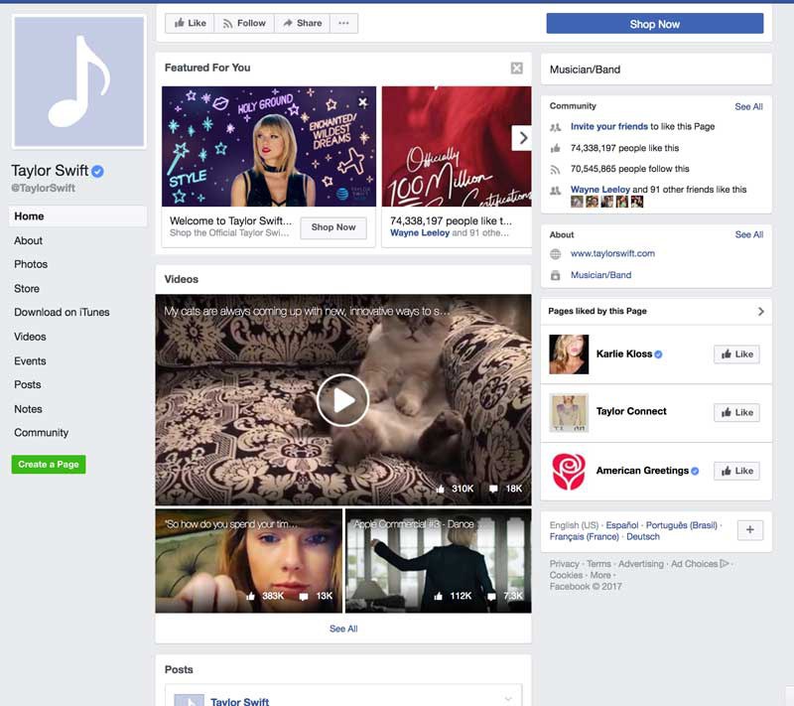Go to the Store section
The width and height of the screenshot is (794, 706).
click(x=27, y=289)
